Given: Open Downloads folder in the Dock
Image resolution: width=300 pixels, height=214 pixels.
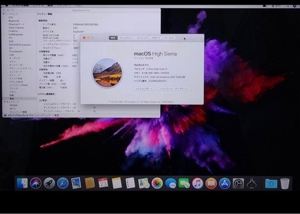Looking at the screenshot, I should (271, 184).
